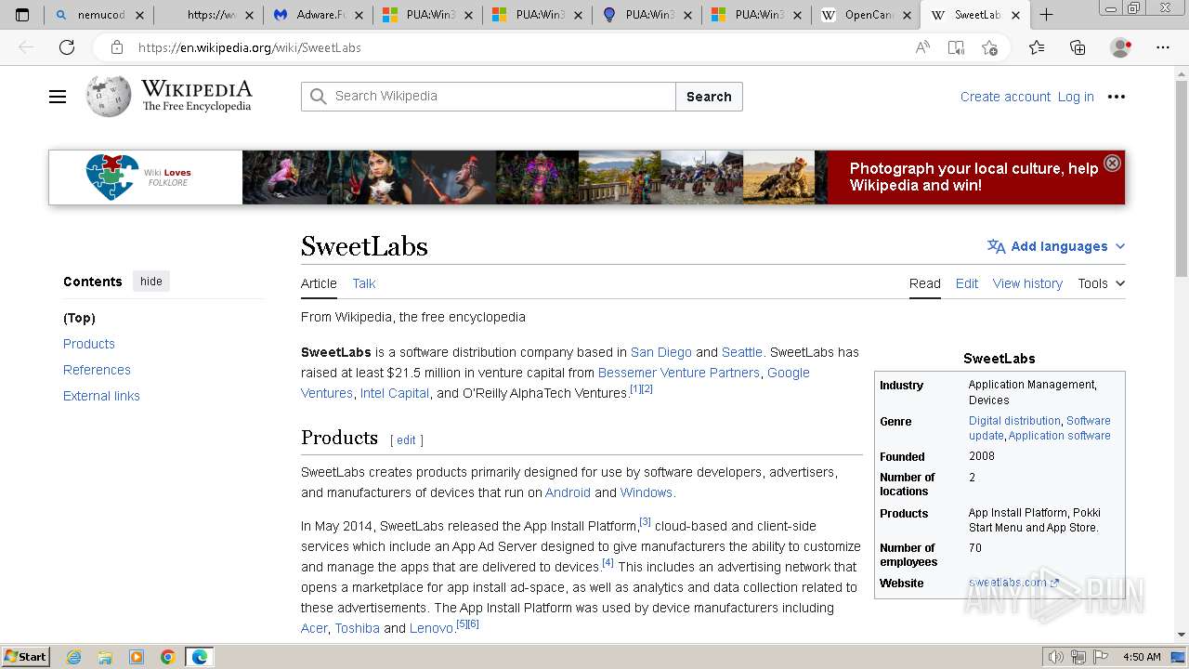Viewport: 1189px width, 669px height.
Task: Open the Favorites list icon
Action: (x=1037, y=47)
